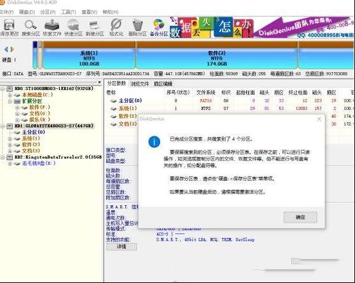Open the 帮助(H) menu

tap(111, 12)
